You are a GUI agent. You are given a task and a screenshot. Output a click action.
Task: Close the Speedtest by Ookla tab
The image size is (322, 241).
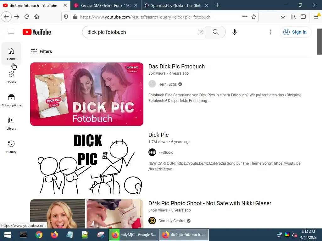207,6
